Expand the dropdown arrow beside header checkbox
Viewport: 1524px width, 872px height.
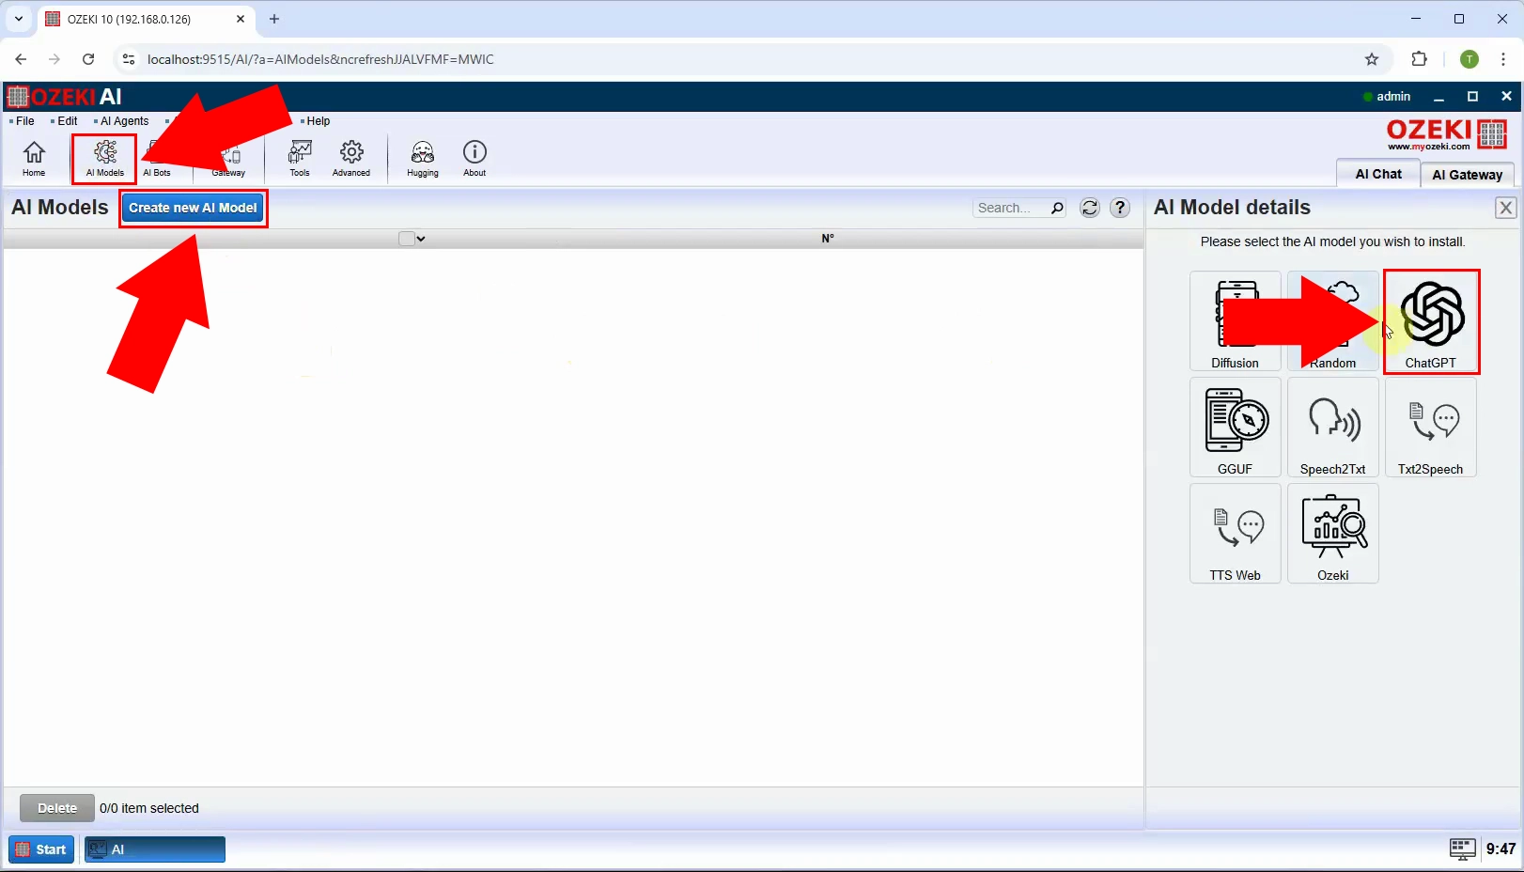(421, 239)
